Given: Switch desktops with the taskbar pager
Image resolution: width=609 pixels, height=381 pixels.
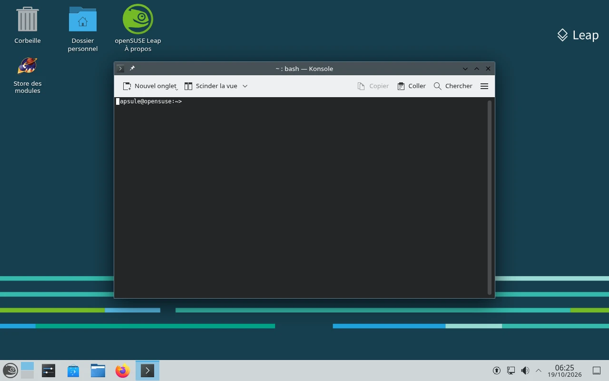Looking at the screenshot, I should click(x=28, y=371).
